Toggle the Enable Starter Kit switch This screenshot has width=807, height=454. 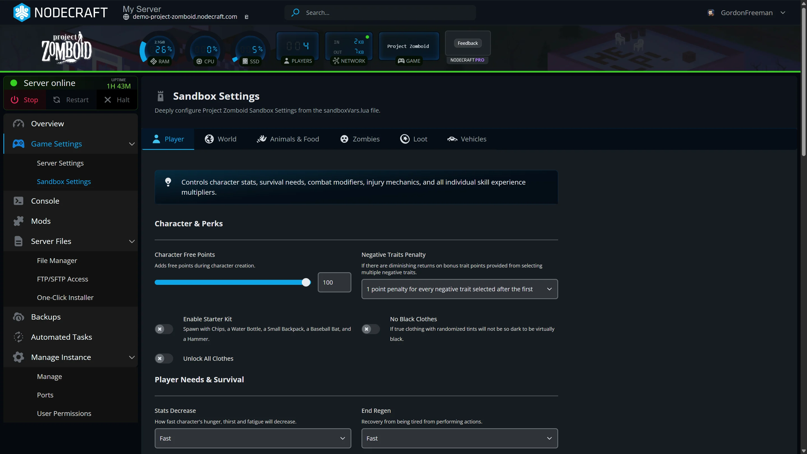click(164, 329)
